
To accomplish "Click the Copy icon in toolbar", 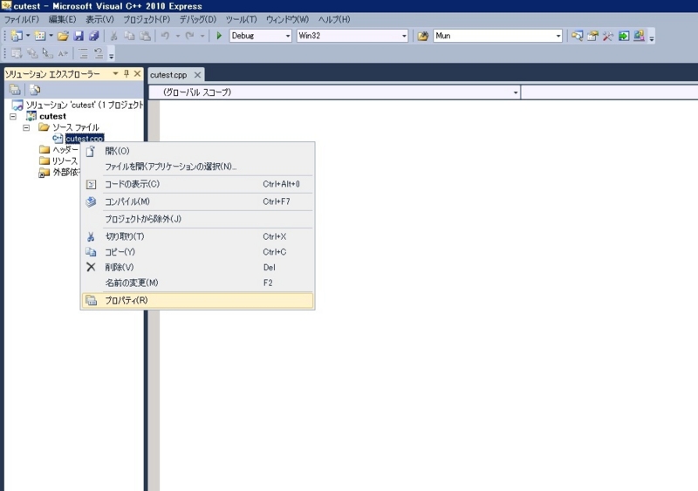I will click(x=129, y=36).
